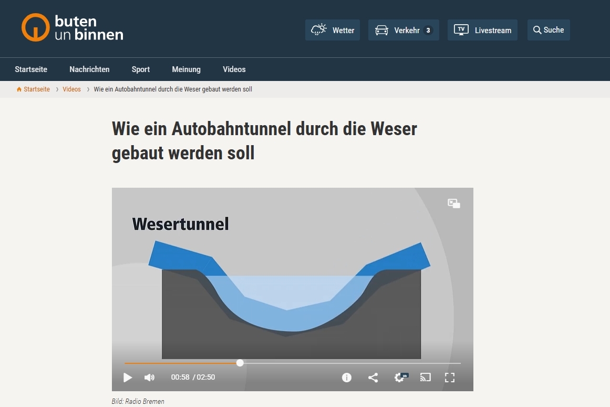Open video info icon

pyautogui.click(x=347, y=378)
